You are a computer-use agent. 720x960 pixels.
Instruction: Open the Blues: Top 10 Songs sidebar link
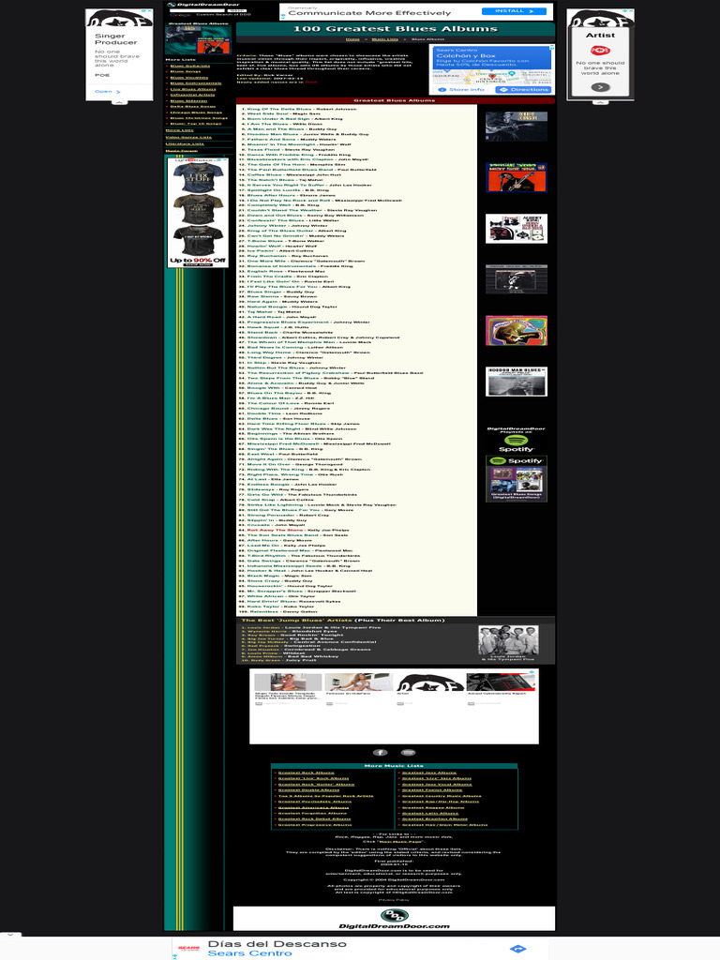coord(195,124)
